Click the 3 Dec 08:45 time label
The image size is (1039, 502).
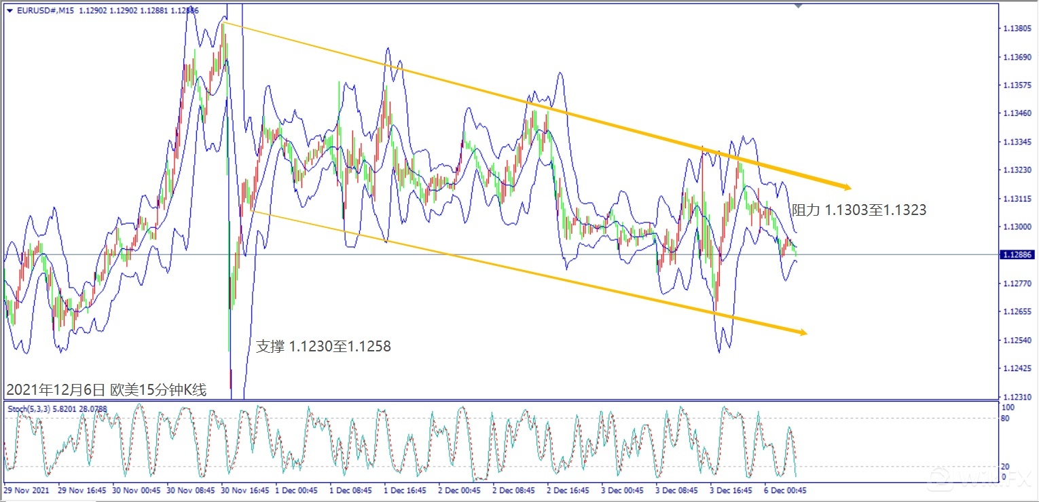tap(677, 489)
